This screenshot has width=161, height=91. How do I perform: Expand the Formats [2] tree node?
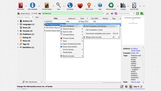click(18, 31)
